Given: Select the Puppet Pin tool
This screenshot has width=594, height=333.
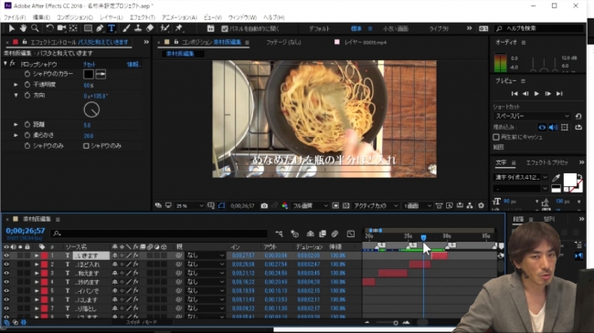Looking at the screenshot, I should (x=179, y=28).
